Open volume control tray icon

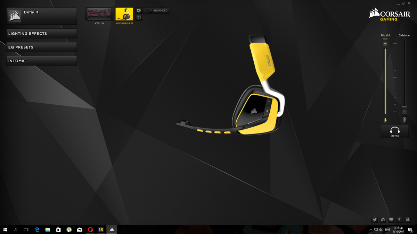[x=381, y=229]
